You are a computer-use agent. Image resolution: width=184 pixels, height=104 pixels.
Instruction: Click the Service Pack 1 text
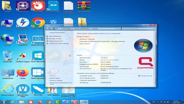pos(85,44)
